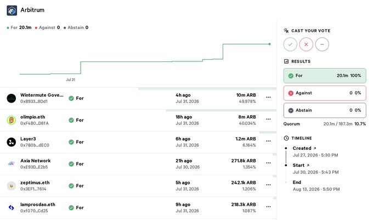
Task: Open more options for zeptimus.eth vote
Action: (268, 184)
